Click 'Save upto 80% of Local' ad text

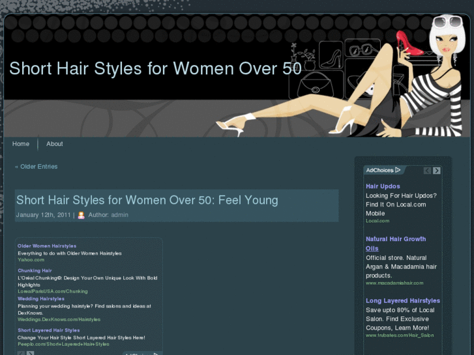(x=400, y=310)
